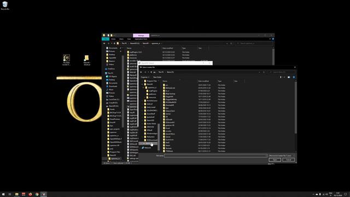
Task: Click New folder in the file dialog
Action: click(x=157, y=77)
